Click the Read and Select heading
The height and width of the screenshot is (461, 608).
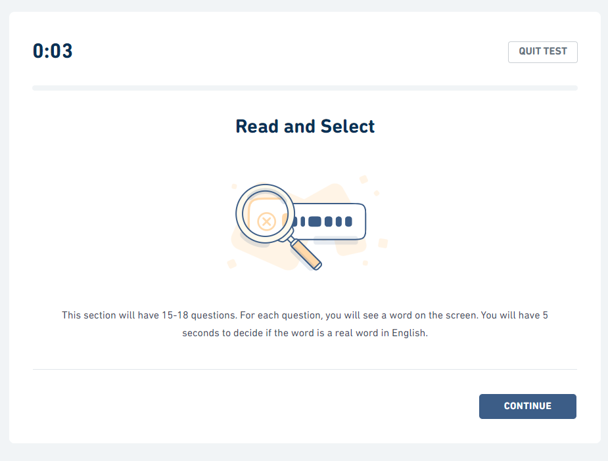click(x=305, y=126)
